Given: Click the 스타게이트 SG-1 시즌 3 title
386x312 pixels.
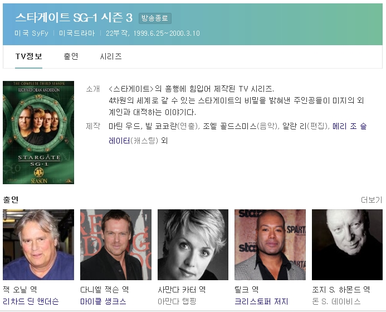Looking at the screenshot, I should (74, 18).
